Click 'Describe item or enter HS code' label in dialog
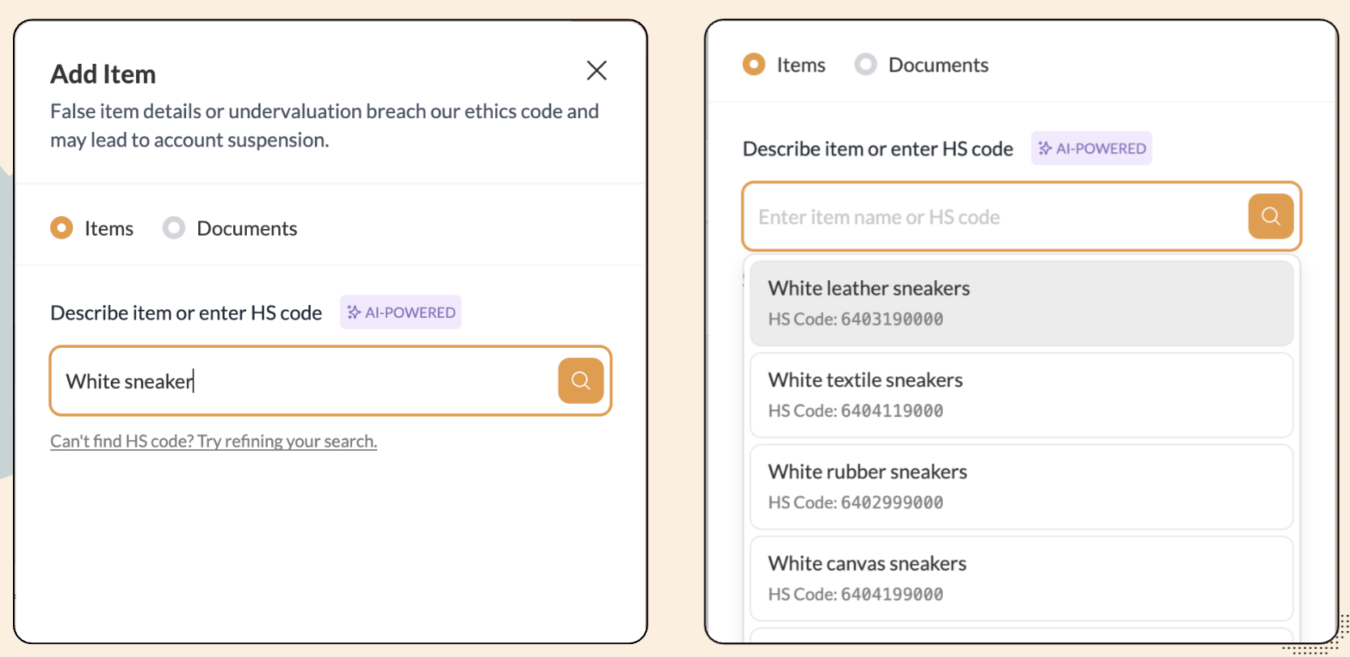The width and height of the screenshot is (1350, 657). 186,313
